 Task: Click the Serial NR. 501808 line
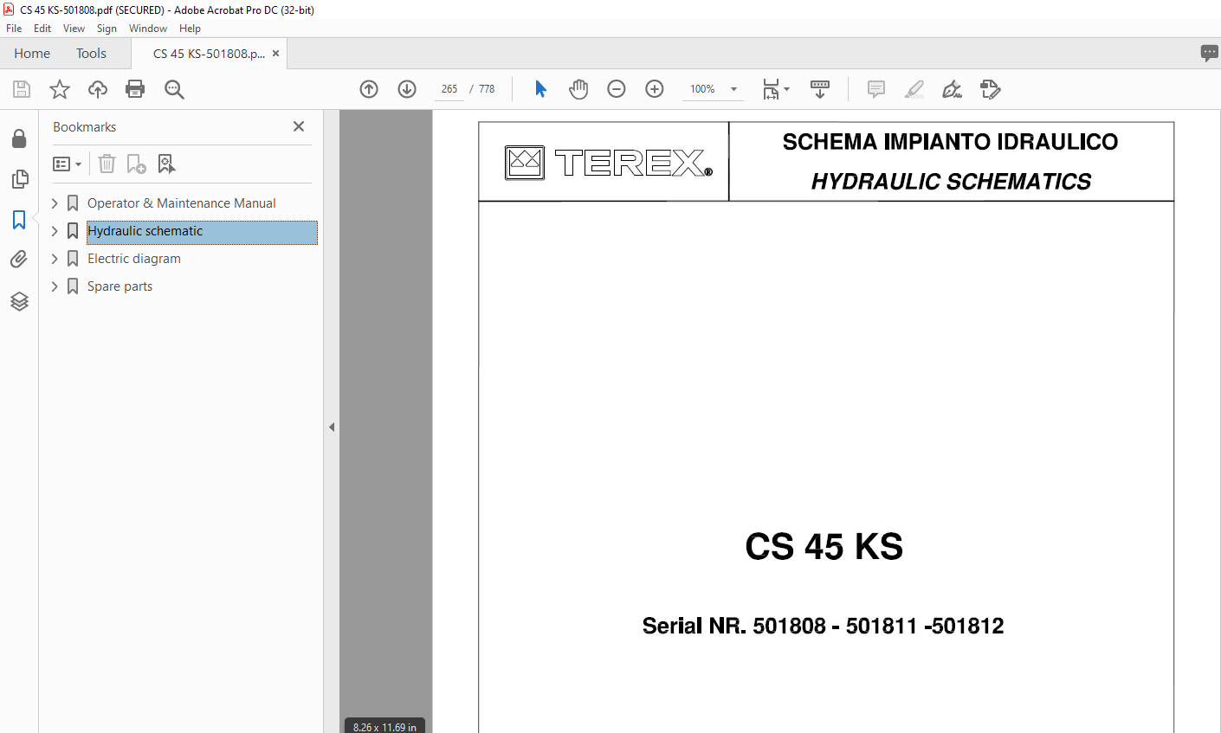click(823, 626)
